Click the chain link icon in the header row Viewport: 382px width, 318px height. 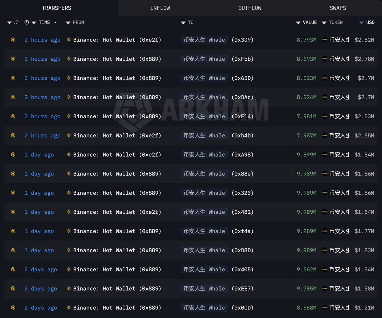pyautogui.click(x=17, y=22)
